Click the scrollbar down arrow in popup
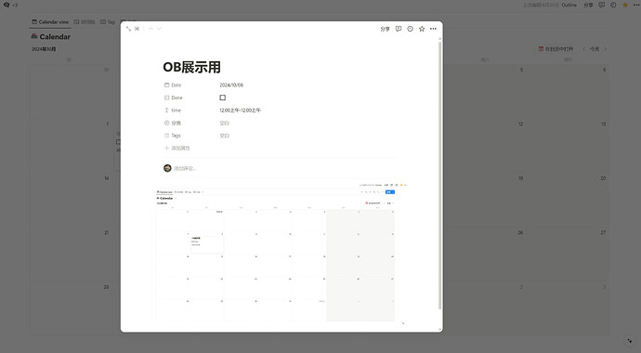The height and width of the screenshot is (353, 641). [439, 329]
